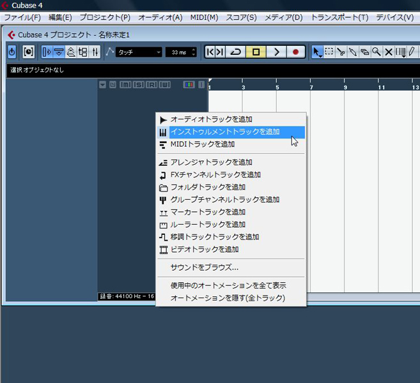Choose サウンドをブラウズ... menu entry
The image size is (420, 383).
231,267
